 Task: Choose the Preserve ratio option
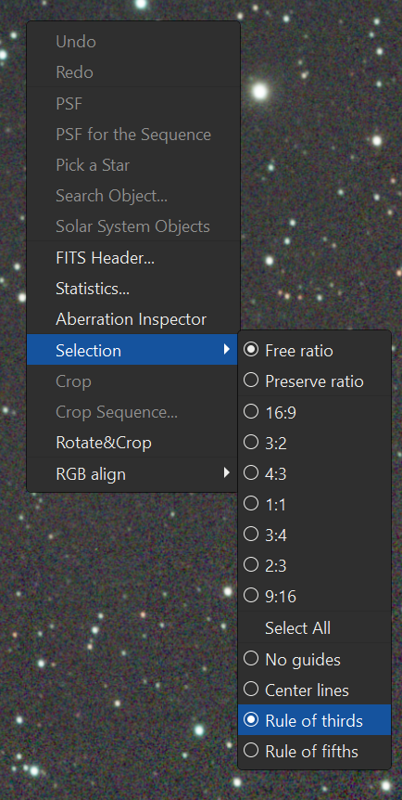(x=314, y=381)
